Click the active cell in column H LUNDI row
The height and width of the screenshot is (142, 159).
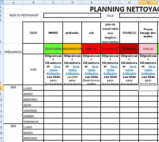[148, 88]
